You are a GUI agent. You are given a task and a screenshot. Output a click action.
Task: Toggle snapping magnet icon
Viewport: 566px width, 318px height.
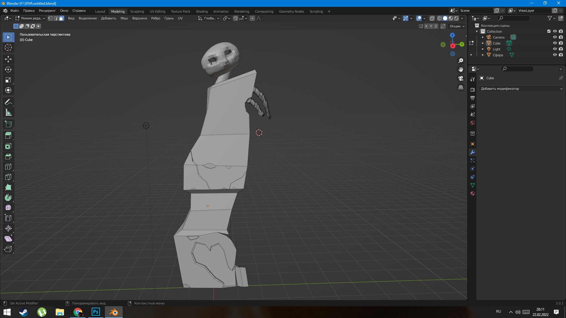(x=236, y=18)
